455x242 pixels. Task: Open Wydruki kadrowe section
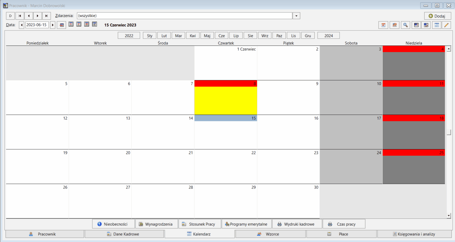[297, 224]
